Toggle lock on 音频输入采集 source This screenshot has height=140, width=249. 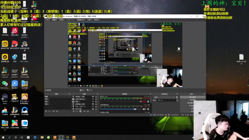coord(96,96)
